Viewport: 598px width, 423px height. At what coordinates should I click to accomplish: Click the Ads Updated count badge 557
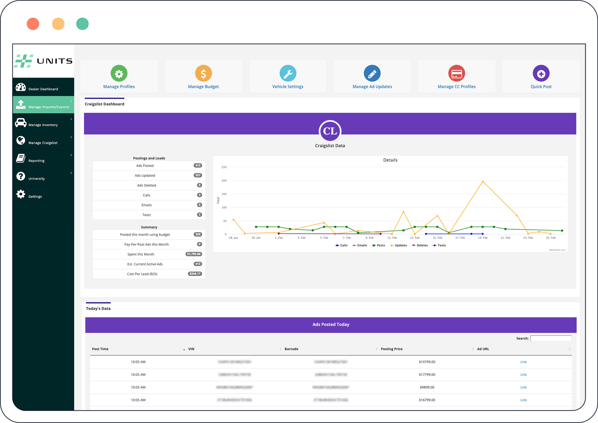point(198,175)
